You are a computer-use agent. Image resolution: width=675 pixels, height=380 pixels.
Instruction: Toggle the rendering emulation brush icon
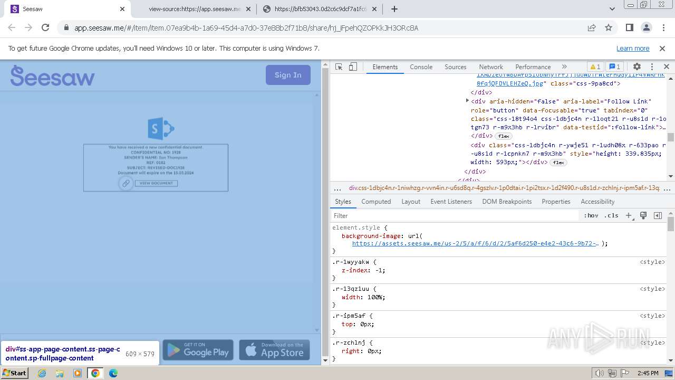pyautogui.click(x=643, y=215)
